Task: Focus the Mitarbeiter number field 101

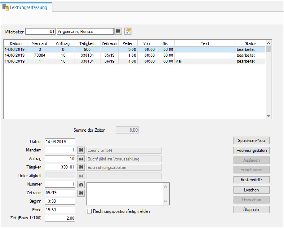Action: tap(40, 32)
